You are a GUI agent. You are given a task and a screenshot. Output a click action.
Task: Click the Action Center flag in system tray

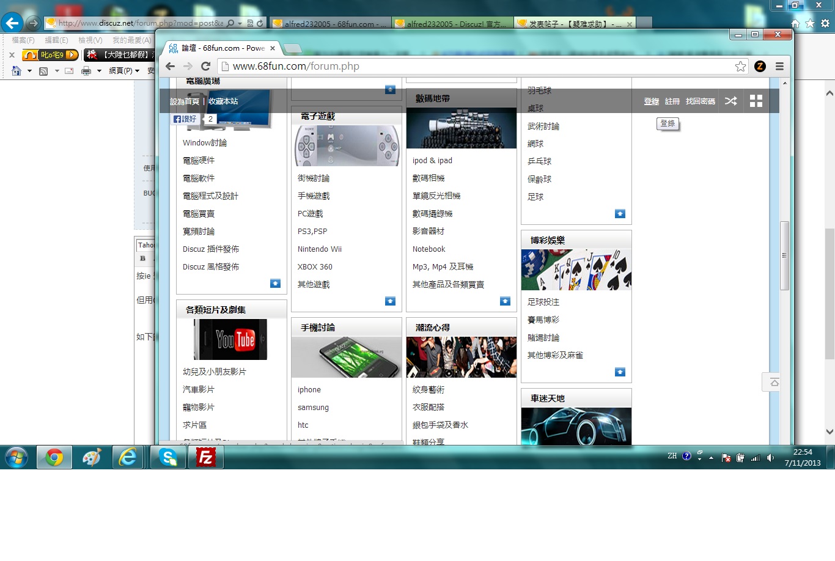[726, 458]
